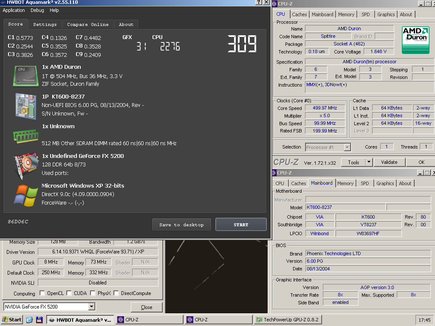Click the KT600-8237 model field in CPU-Z

tap(345, 207)
